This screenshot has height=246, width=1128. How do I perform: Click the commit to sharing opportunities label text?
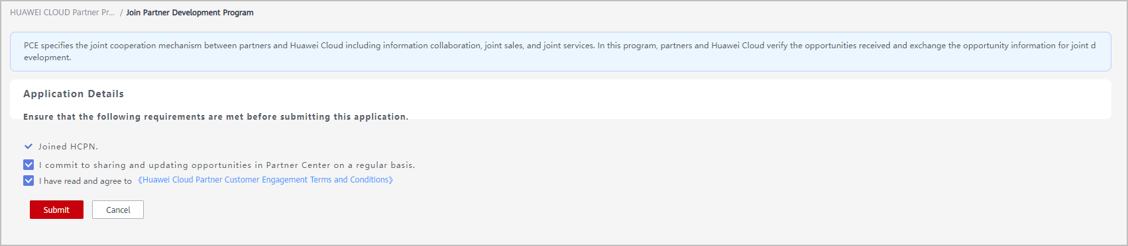click(227, 165)
